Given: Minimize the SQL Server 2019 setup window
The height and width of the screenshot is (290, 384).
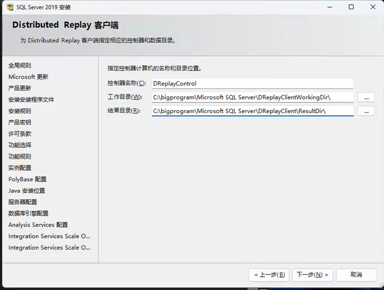Looking at the screenshot, I should click(x=330, y=7).
